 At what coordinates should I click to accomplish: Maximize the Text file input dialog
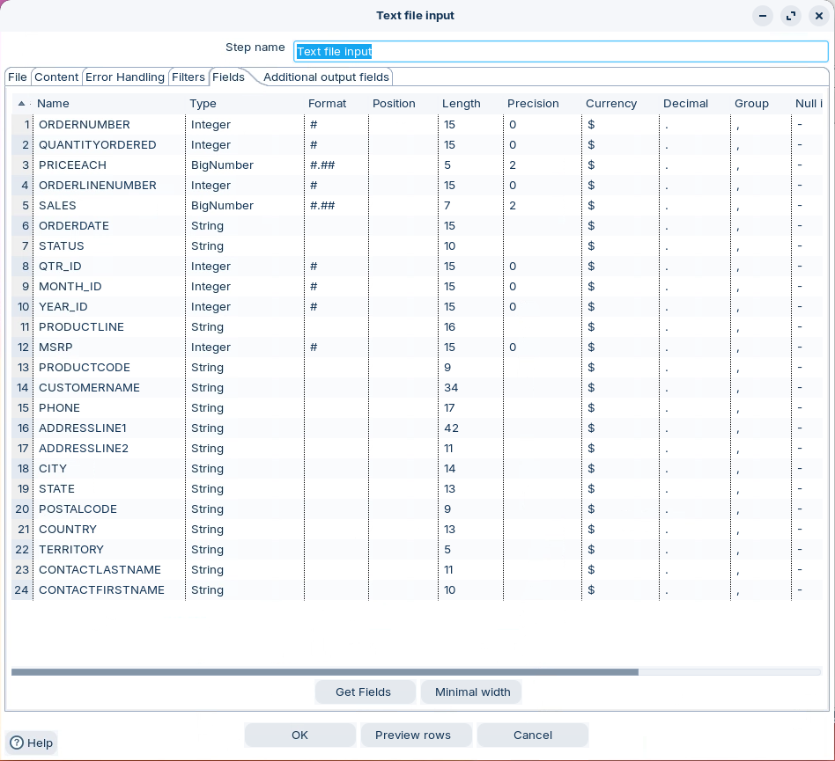click(791, 16)
